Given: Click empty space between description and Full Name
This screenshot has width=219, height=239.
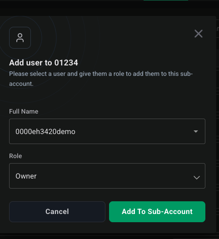Looking at the screenshot, I should [x=107, y=98].
